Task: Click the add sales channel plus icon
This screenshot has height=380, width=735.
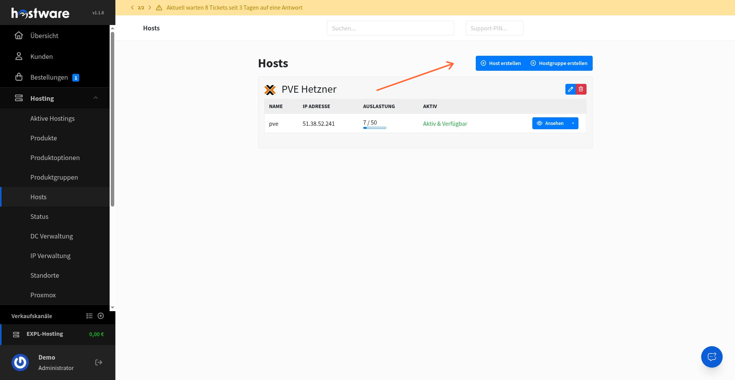Action: coord(101,316)
